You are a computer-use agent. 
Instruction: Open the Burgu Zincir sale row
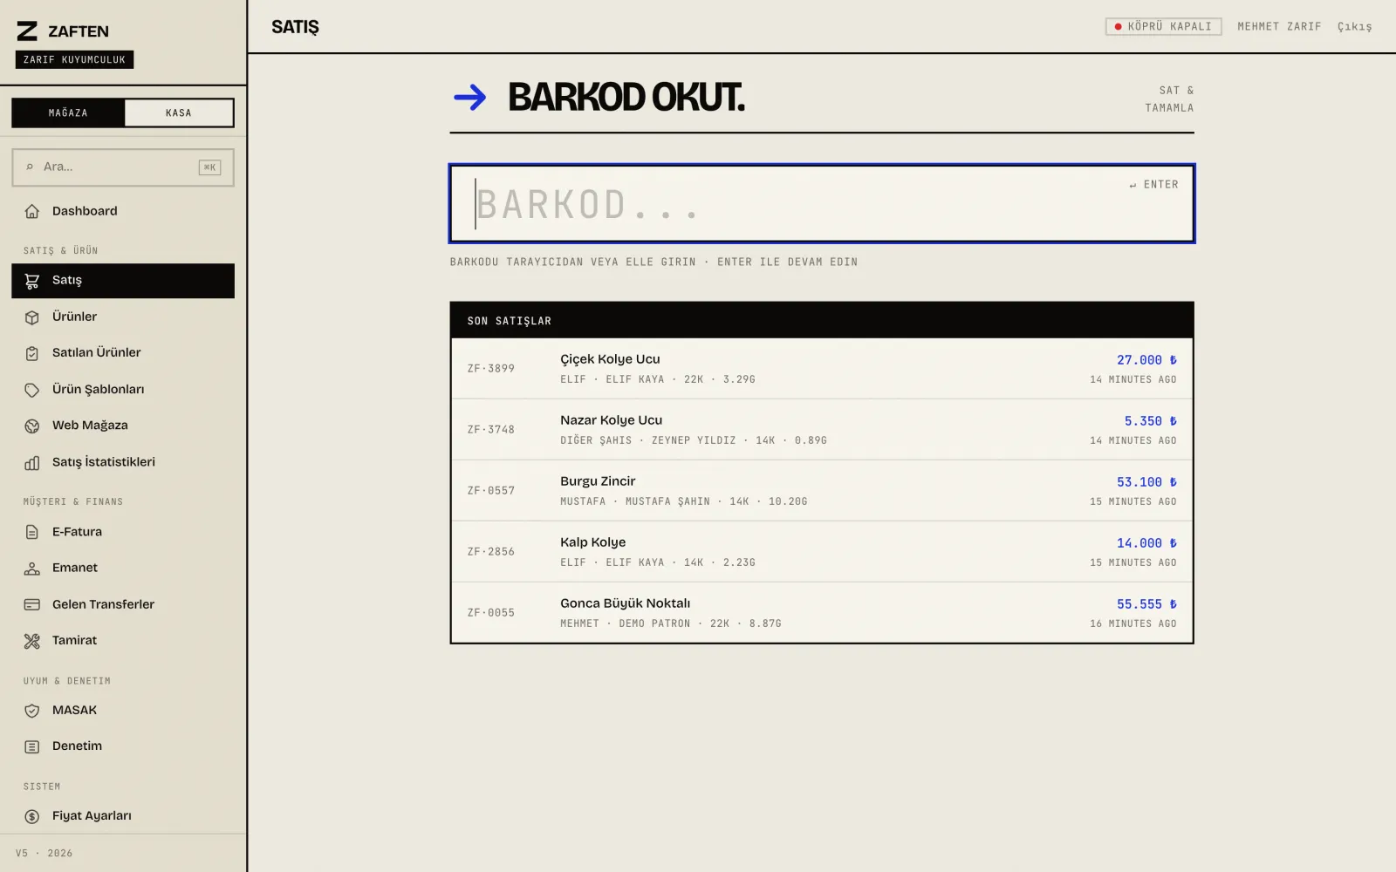click(822, 491)
